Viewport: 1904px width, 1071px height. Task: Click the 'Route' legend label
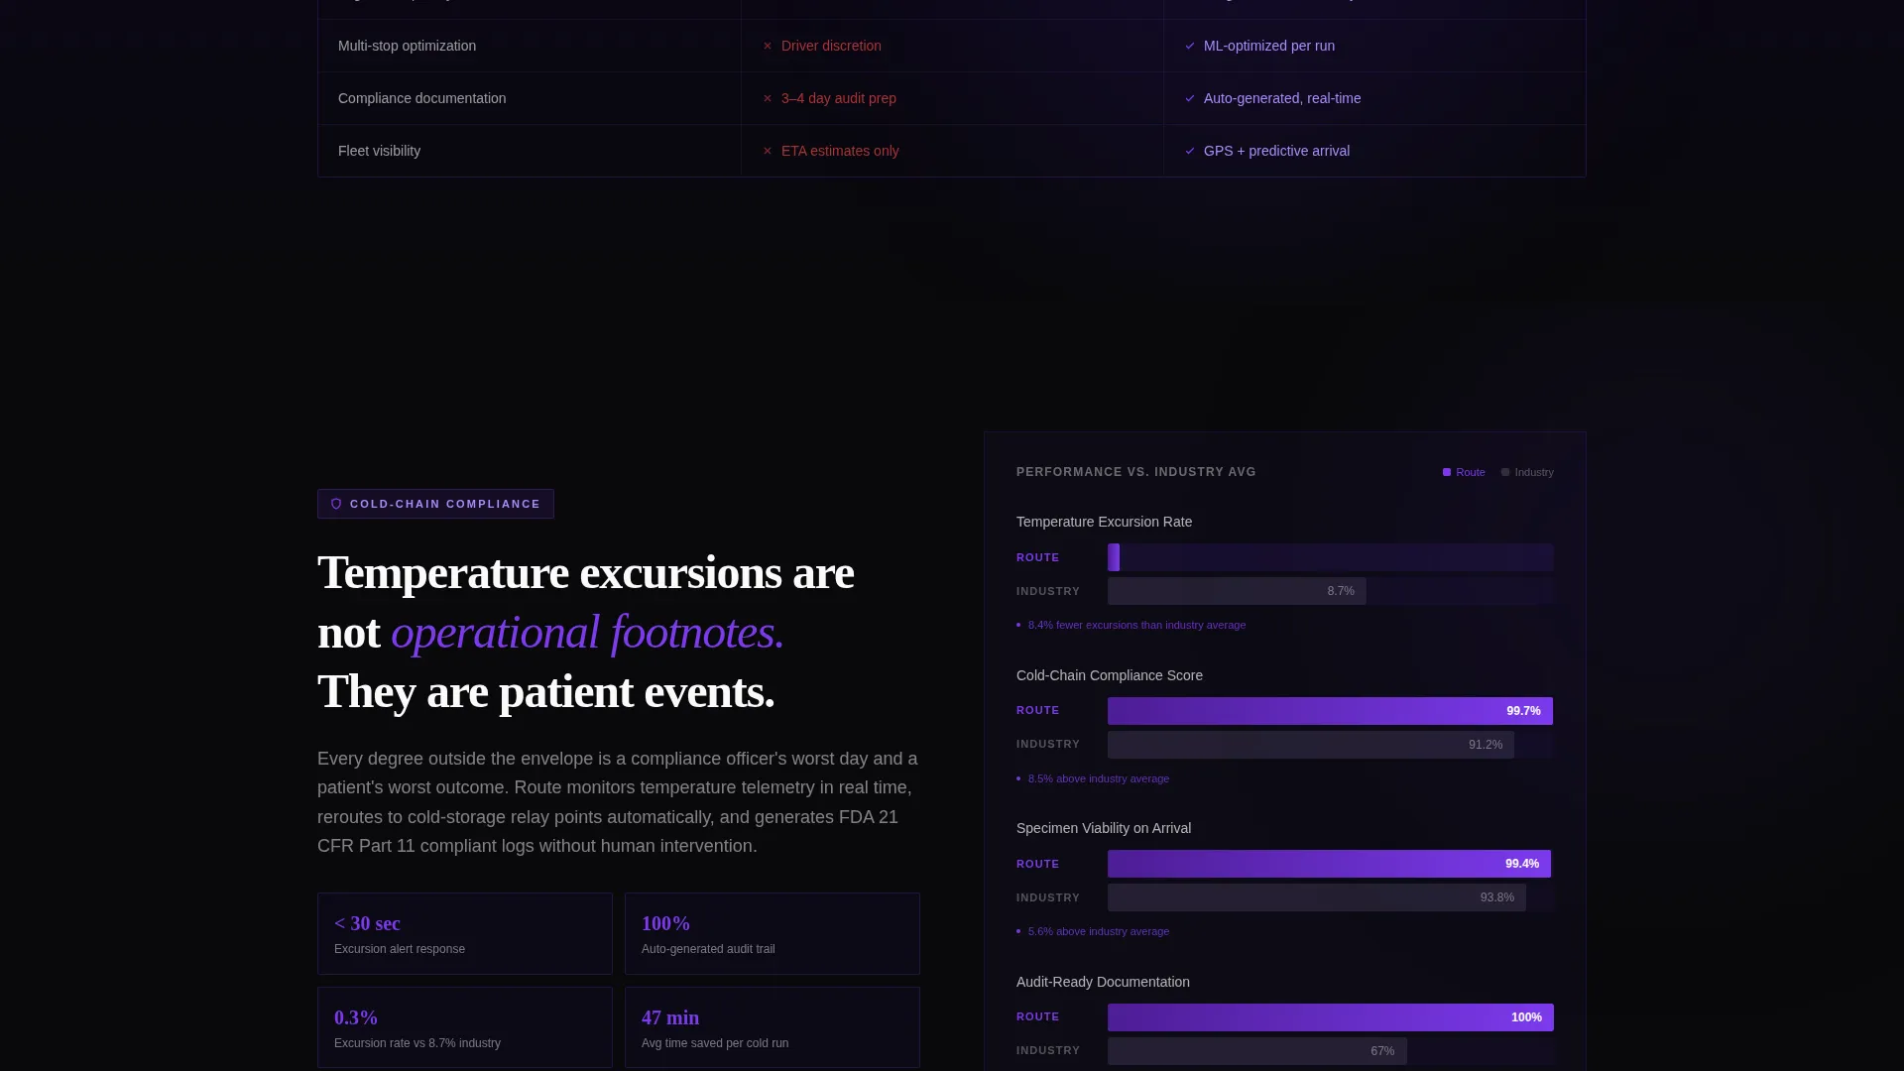coord(1471,472)
